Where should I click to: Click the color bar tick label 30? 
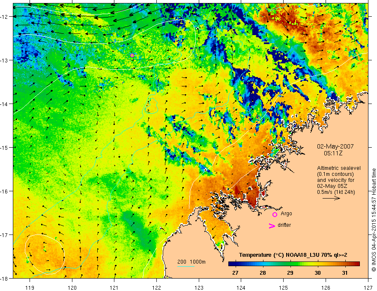point(317,273)
